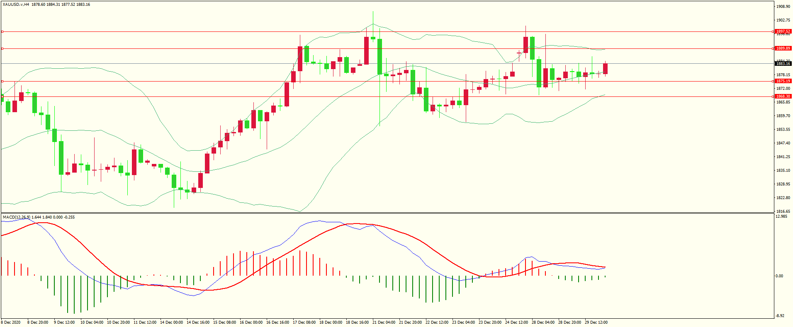The image size is (793, 327).
Task: Click the 10 Dec 04:00 time label
Action: click(92, 322)
